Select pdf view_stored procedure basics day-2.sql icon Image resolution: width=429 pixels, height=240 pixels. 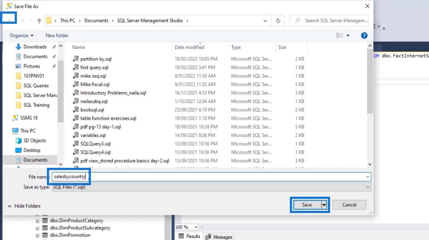pyautogui.click(x=76, y=161)
